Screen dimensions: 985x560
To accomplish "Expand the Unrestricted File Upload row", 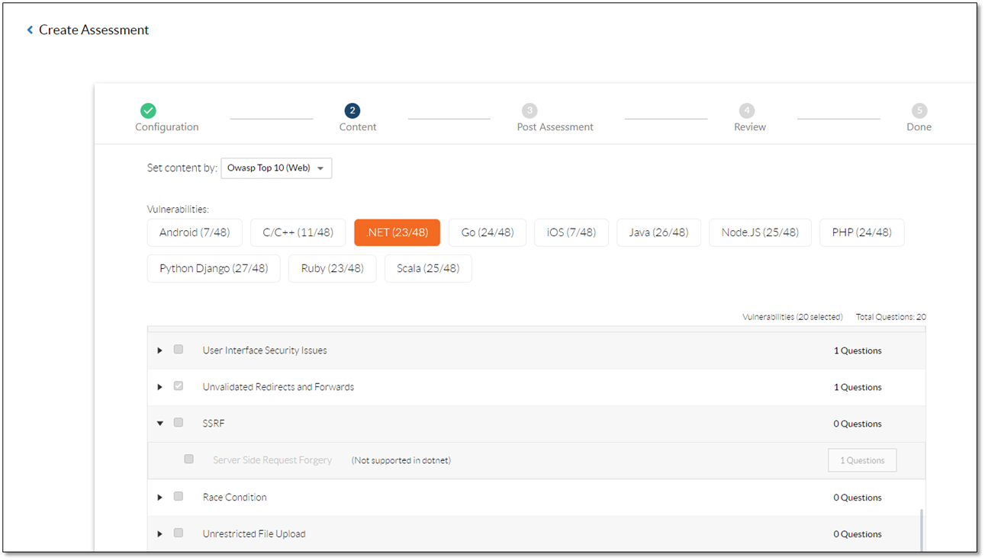I will tap(160, 534).
